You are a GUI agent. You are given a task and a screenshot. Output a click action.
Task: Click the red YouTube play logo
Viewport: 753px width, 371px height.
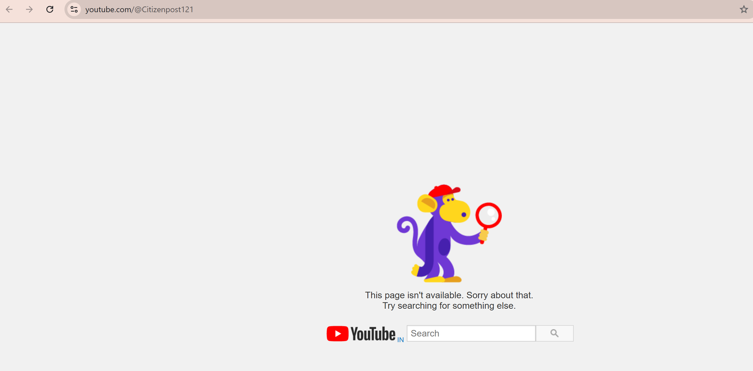coord(337,333)
